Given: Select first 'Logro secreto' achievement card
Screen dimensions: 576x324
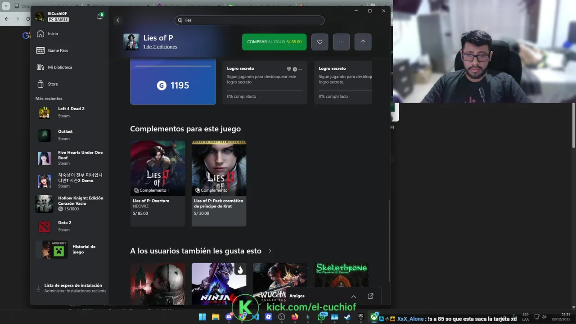Looking at the screenshot, I should click(x=265, y=83).
